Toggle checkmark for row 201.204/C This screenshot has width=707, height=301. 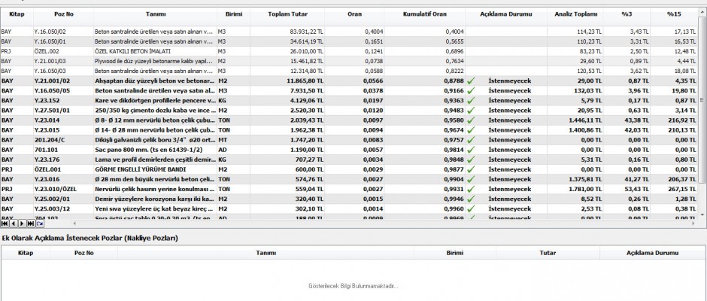[x=471, y=139]
